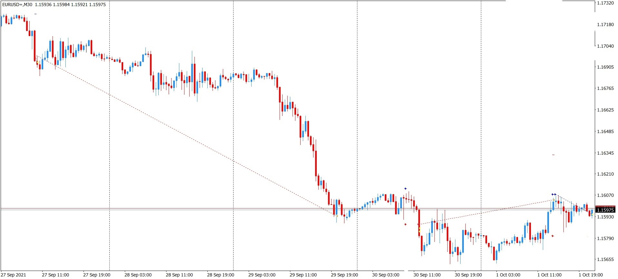The height and width of the screenshot is (279, 618).
Task: Click the 1.17320 price axis label
Action: pos(605,3)
